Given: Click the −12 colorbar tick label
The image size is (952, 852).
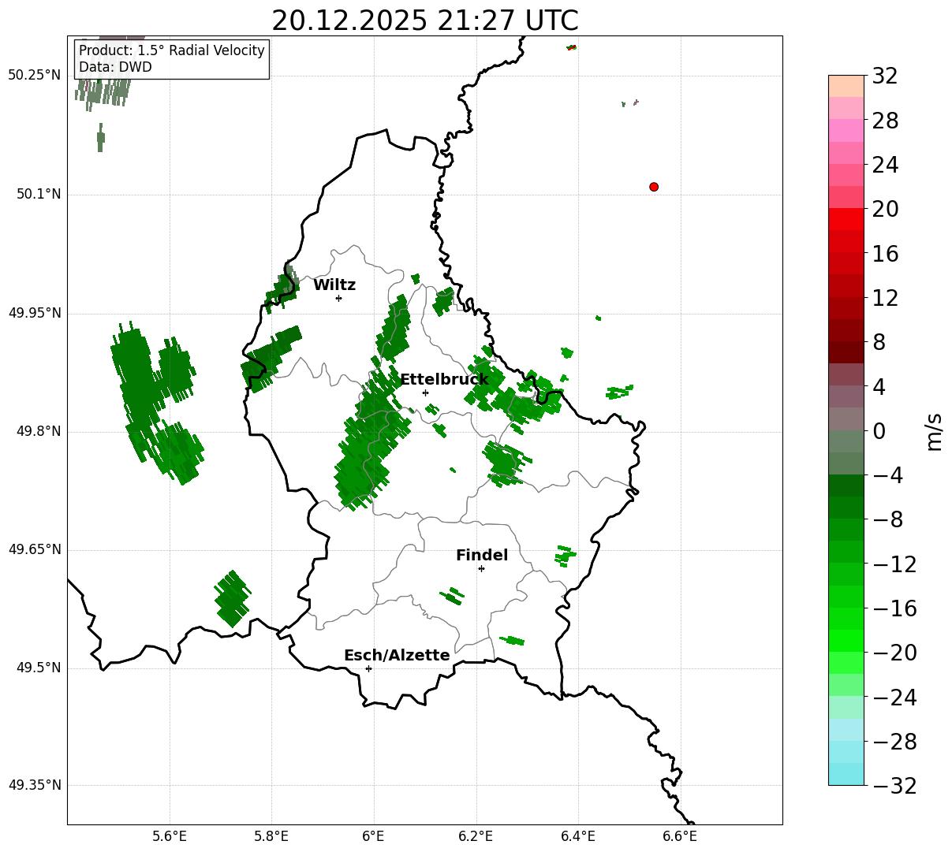Looking at the screenshot, I should click(894, 564).
